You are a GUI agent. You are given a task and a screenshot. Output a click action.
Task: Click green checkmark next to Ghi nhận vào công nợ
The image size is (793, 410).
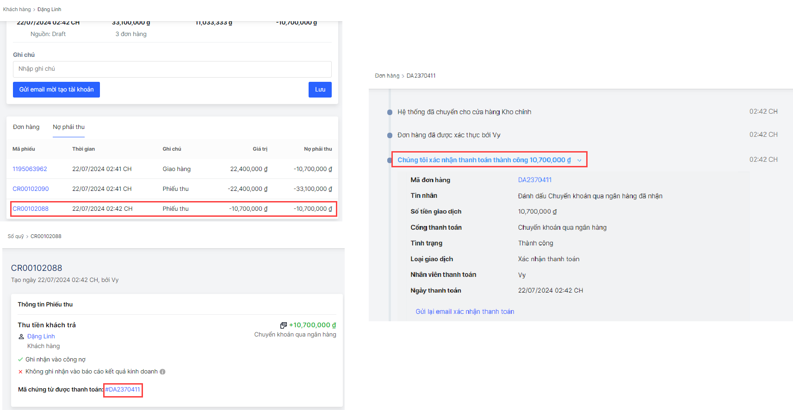20,360
